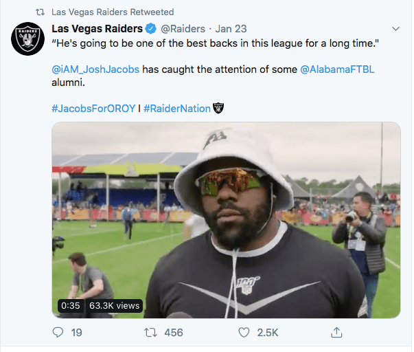Click the 0:35 video duration badge
414x352 pixels.
[71, 305]
